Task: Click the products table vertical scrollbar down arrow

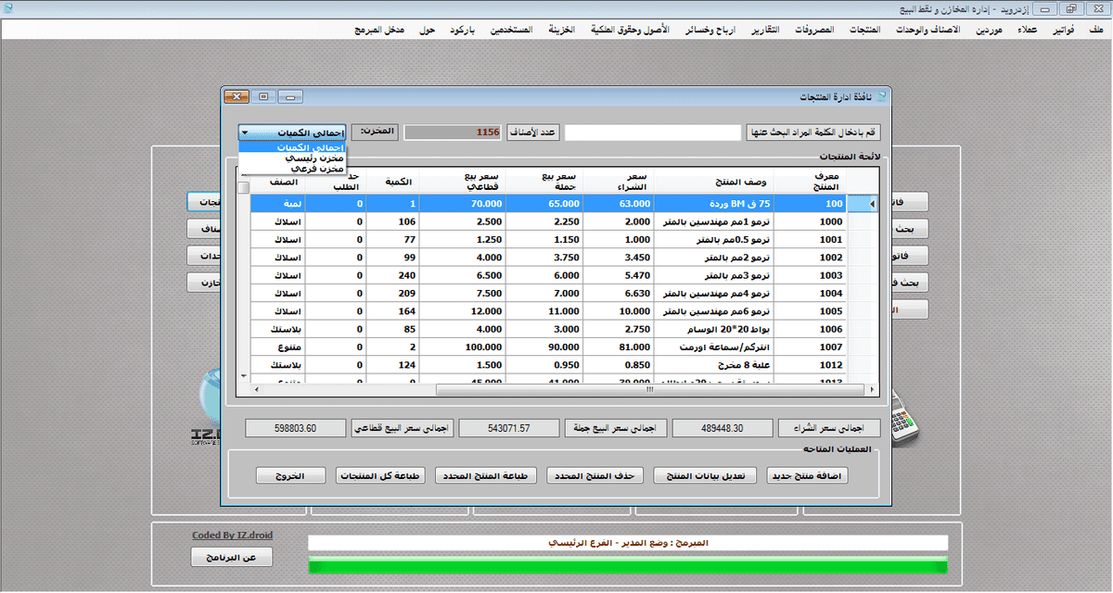Action: coord(244,377)
